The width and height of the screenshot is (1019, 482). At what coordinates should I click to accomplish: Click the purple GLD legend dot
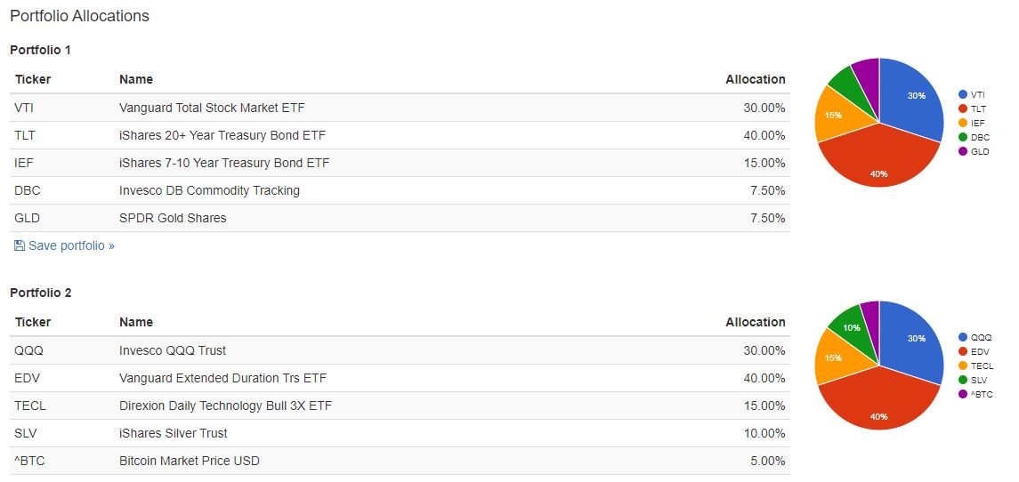pos(963,151)
